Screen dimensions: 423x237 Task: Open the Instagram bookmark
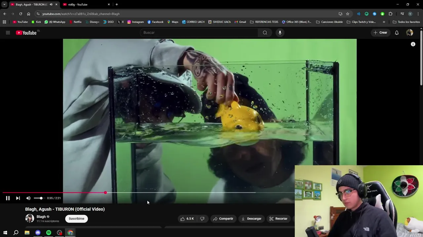(x=135, y=22)
